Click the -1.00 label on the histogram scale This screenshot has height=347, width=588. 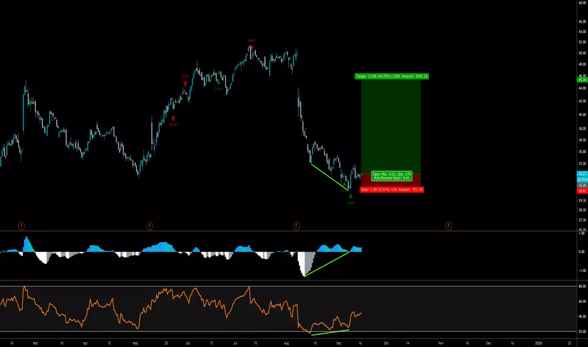582,271
